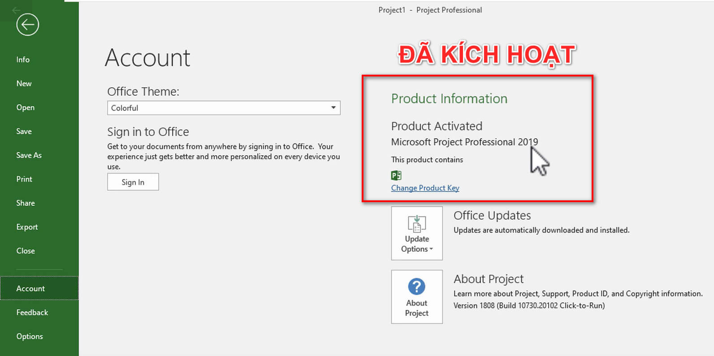Click 'Microsoft Project Professional 2019' text
Screen dimensions: 714x356
[x=464, y=142]
